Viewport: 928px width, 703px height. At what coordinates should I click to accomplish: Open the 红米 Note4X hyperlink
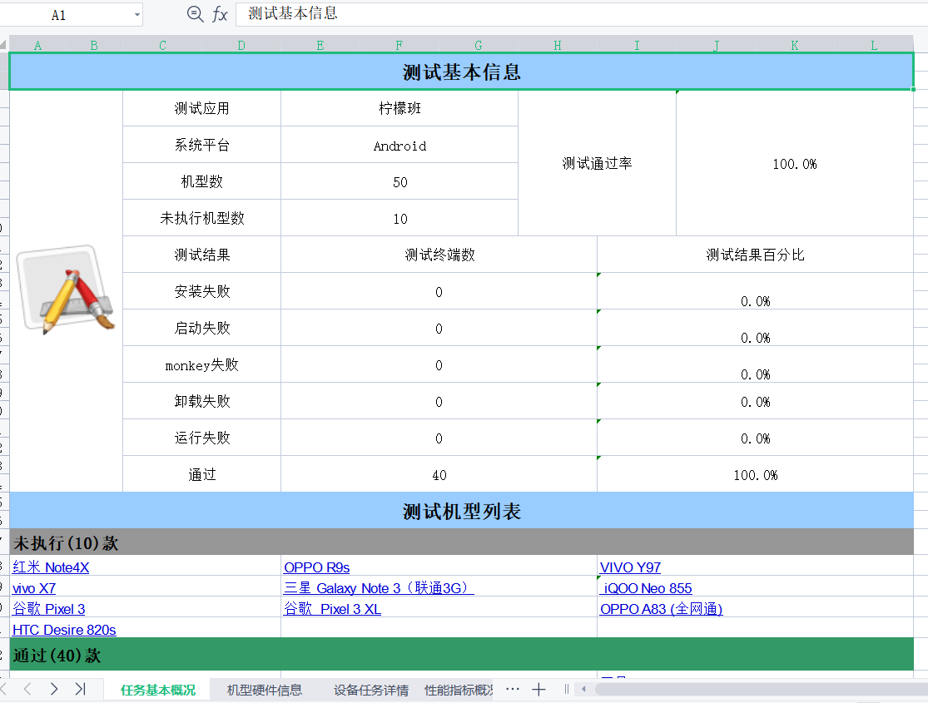click(x=51, y=567)
